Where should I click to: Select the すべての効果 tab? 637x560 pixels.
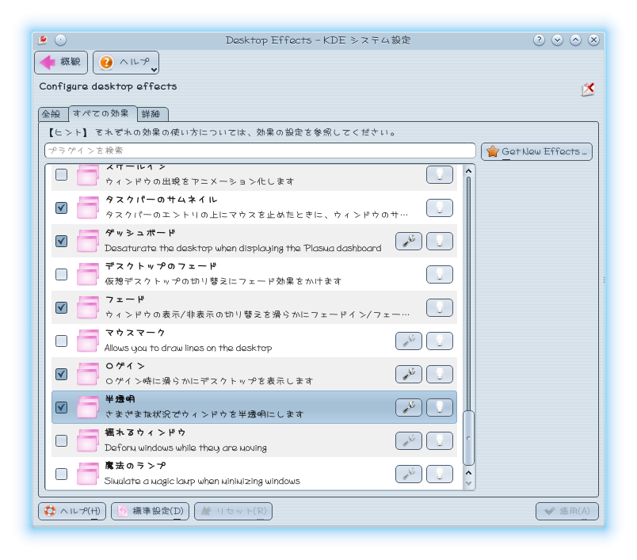click(x=103, y=113)
